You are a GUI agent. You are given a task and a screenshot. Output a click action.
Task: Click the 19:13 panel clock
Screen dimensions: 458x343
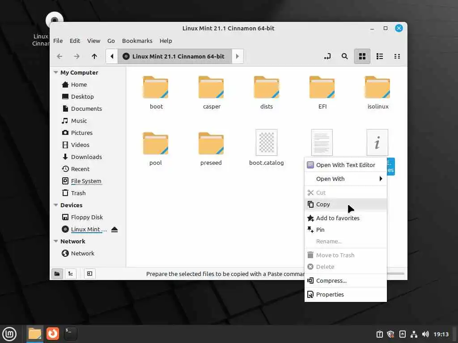441,334
